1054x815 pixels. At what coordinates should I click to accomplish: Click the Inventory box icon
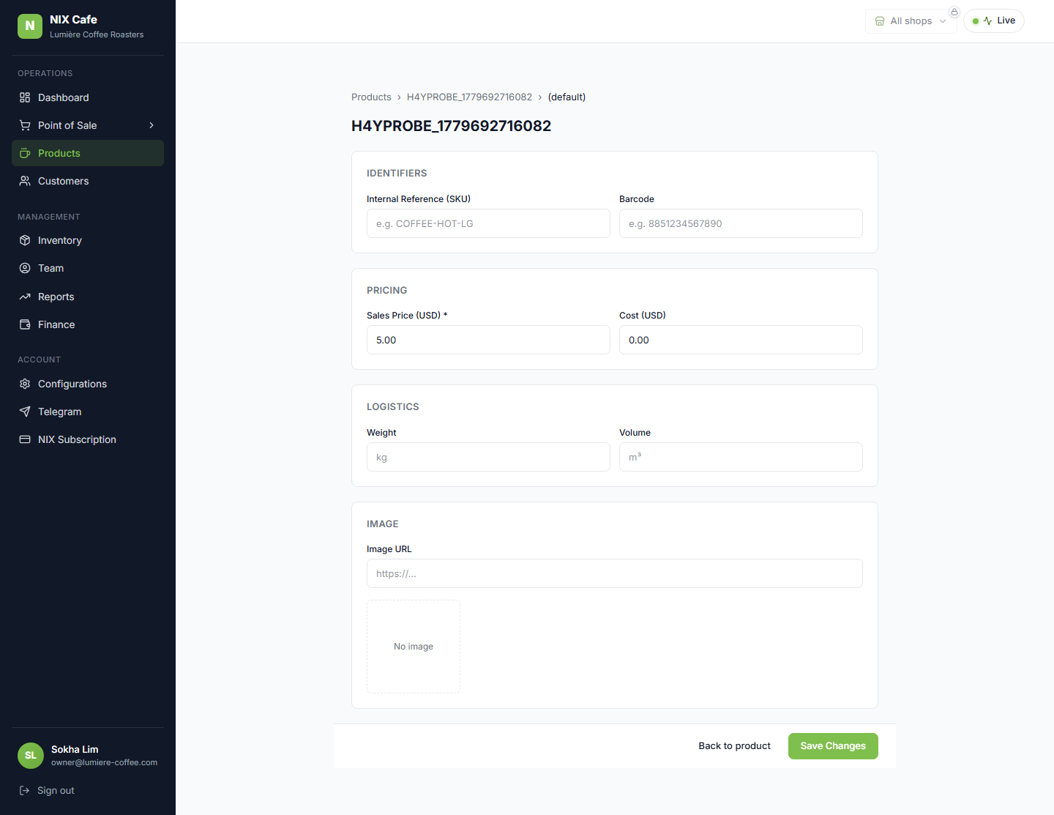(x=25, y=240)
